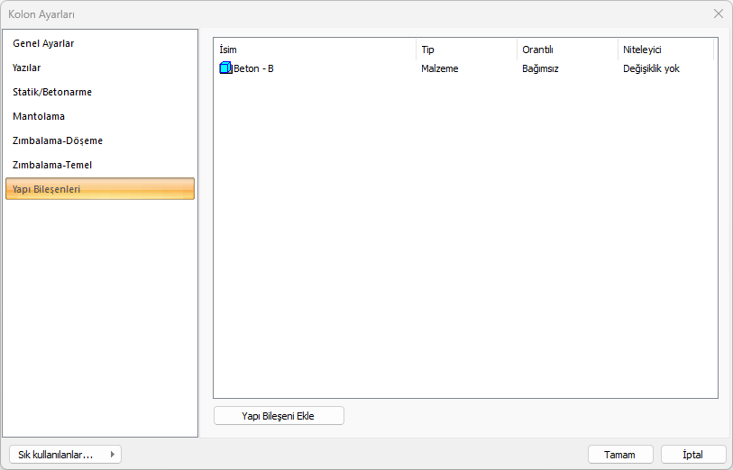
Task: Sort by the İsim column header
Action: tap(316, 50)
